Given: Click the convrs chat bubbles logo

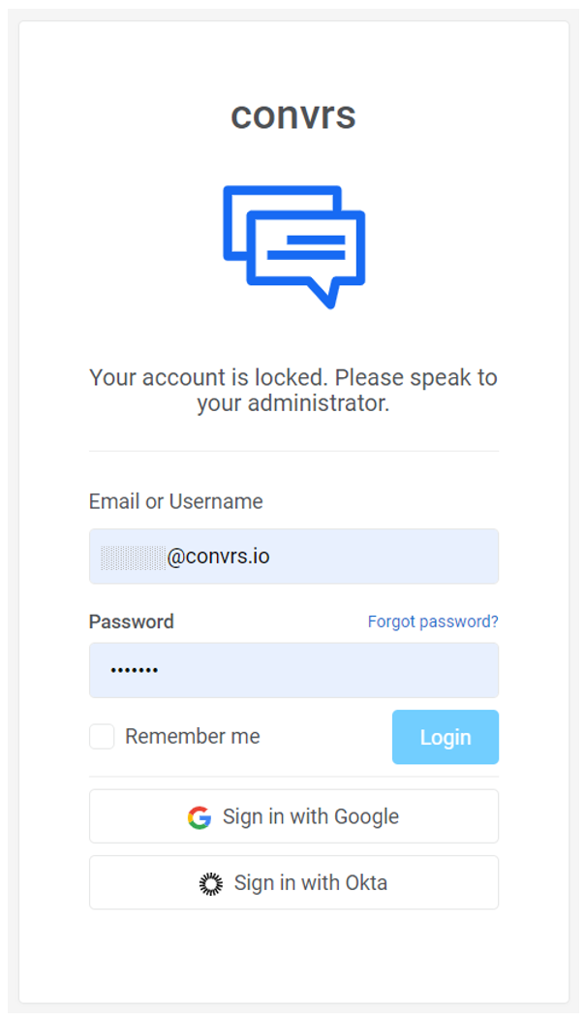Looking at the screenshot, I should (293, 247).
